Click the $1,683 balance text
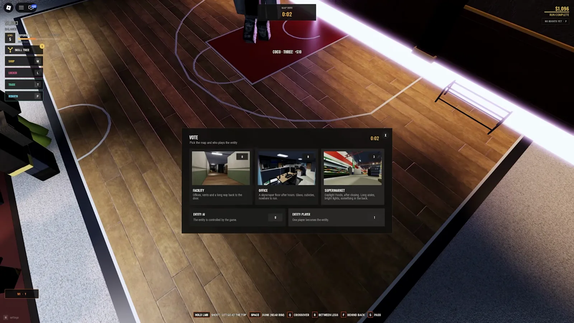 tap(11, 23)
